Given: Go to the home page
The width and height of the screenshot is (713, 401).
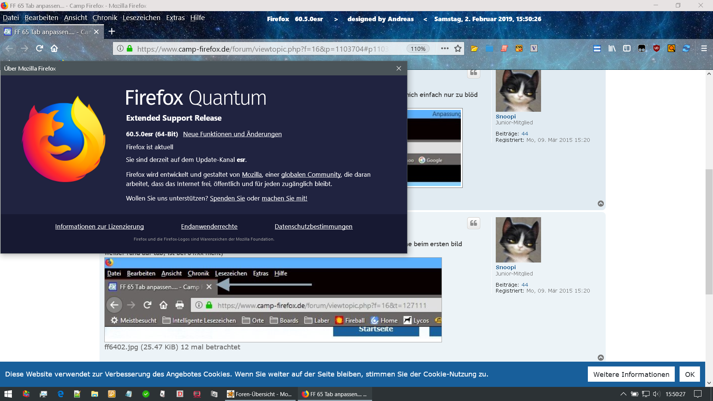Looking at the screenshot, I should point(54,48).
